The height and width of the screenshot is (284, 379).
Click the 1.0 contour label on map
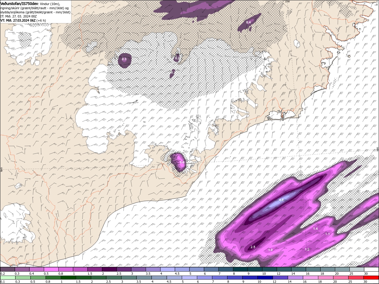coord(270,250)
